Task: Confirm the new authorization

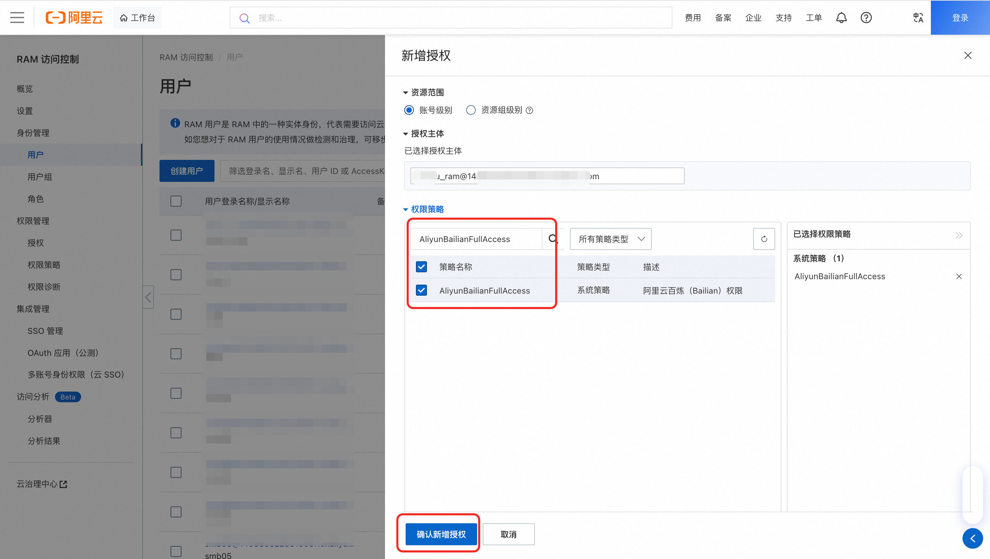Action: 441,534
